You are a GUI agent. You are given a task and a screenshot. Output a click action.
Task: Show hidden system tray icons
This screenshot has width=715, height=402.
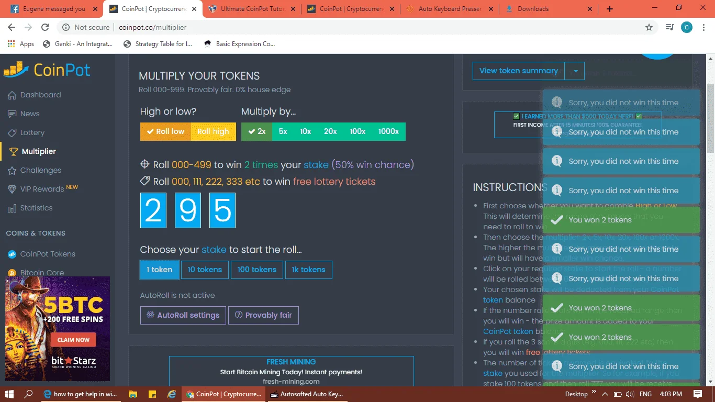[x=605, y=394]
